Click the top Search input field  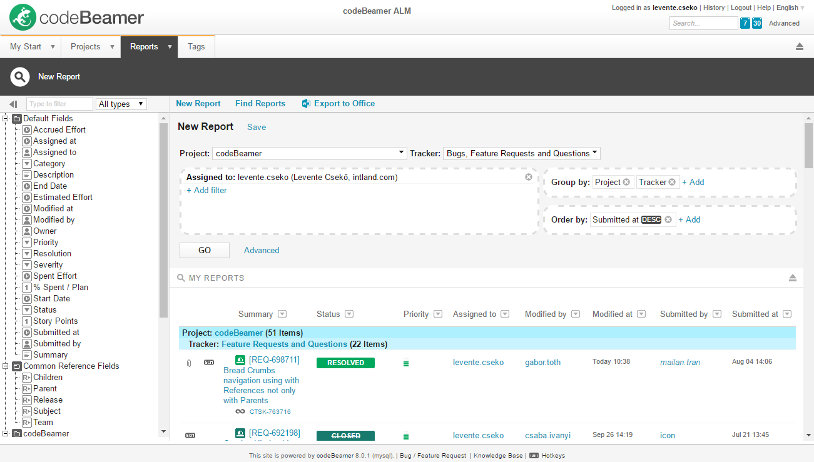point(703,23)
